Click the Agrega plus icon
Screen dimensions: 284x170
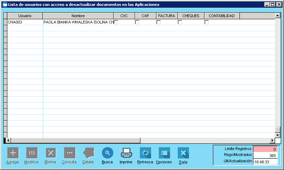tap(13, 153)
